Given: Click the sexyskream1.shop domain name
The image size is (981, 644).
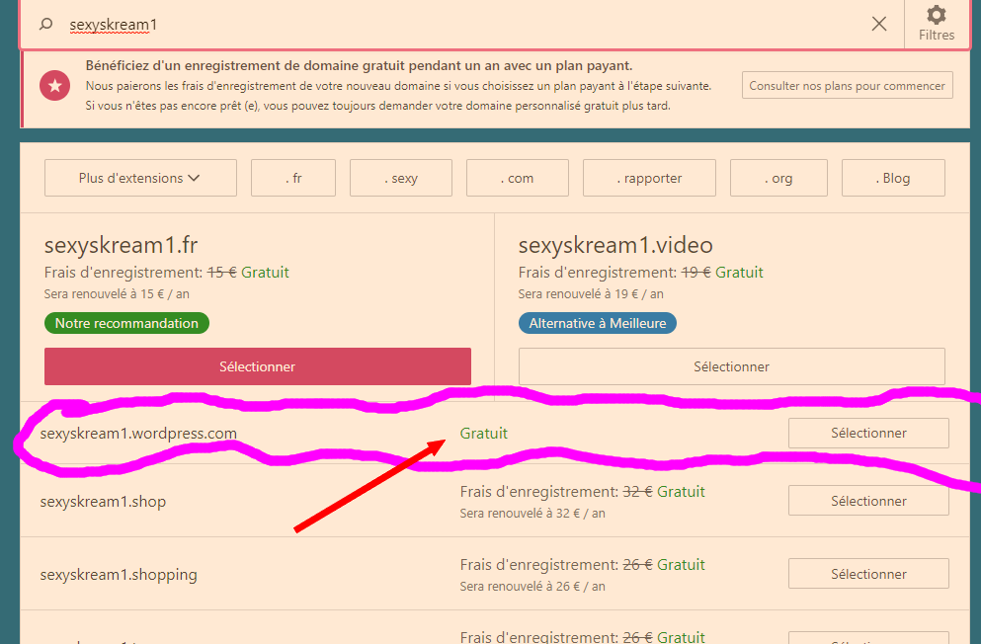Looking at the screenshot, I should click(103, 502).
